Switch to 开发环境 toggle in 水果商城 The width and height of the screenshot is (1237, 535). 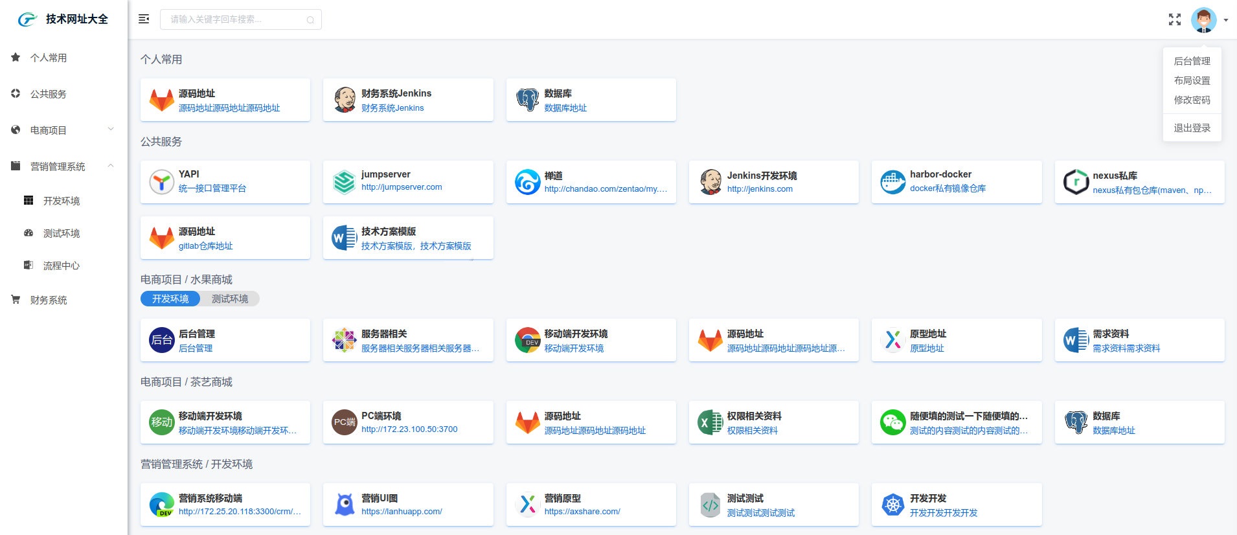[x=170, y=299]
